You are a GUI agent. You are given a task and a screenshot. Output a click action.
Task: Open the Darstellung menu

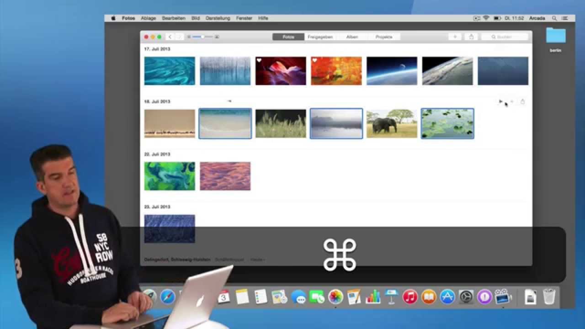tap(218, 18)
